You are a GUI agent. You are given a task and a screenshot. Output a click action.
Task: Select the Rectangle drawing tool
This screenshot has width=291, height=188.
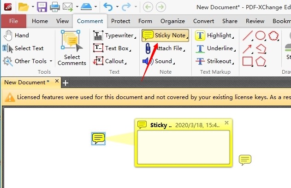click(x=248, y=61)
